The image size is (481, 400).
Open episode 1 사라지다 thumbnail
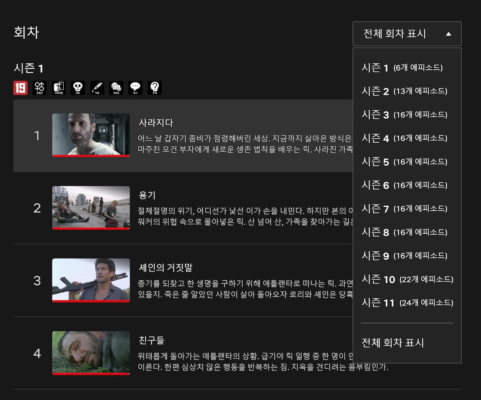91,135
